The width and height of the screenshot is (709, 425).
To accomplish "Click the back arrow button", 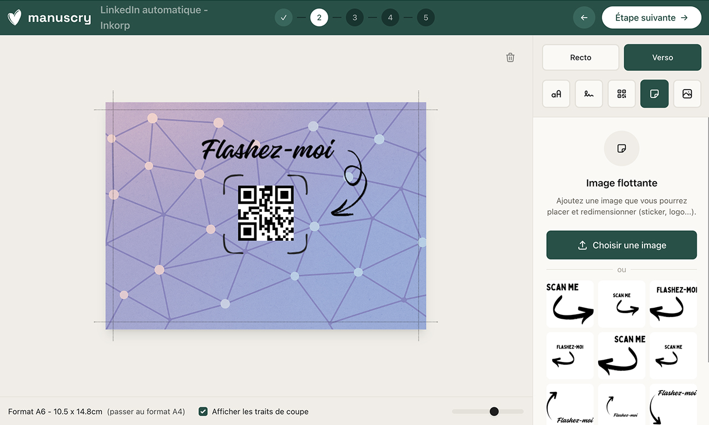I will point(584,18).
